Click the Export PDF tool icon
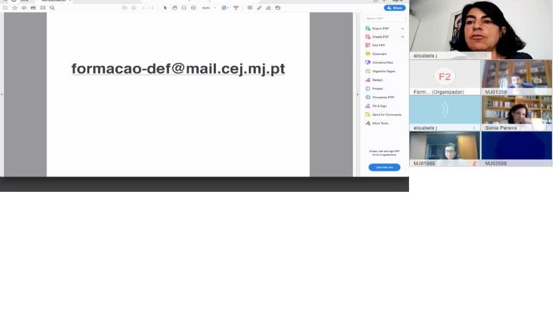Viewport: 553px width, 311px height. 368,28
